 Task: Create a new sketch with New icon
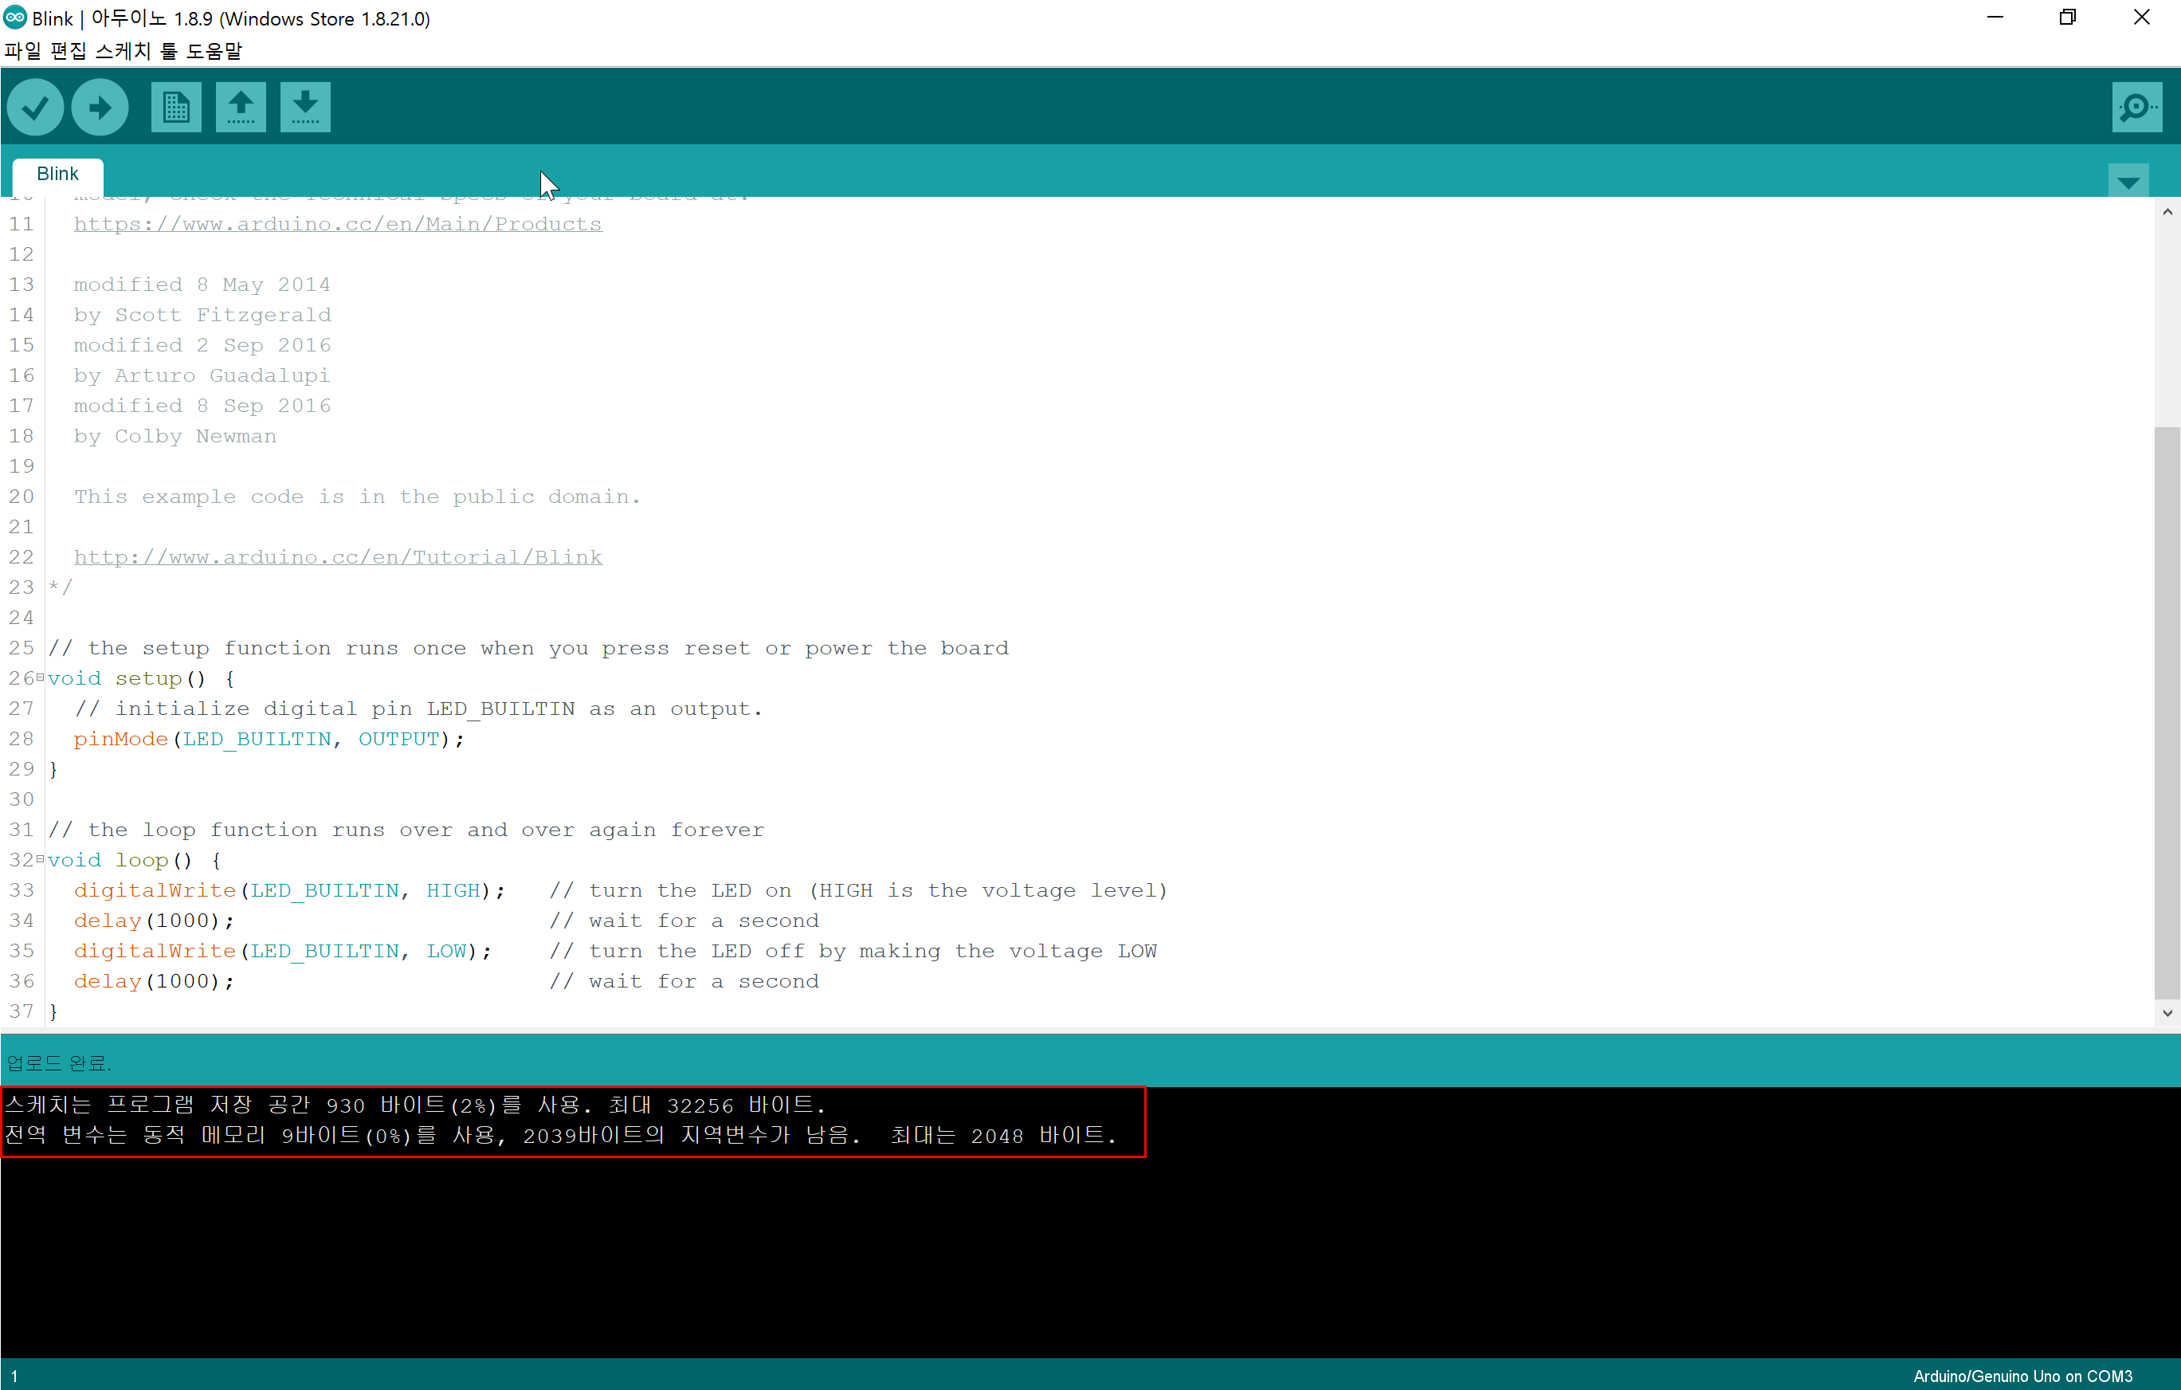click(x=176, y=108)
